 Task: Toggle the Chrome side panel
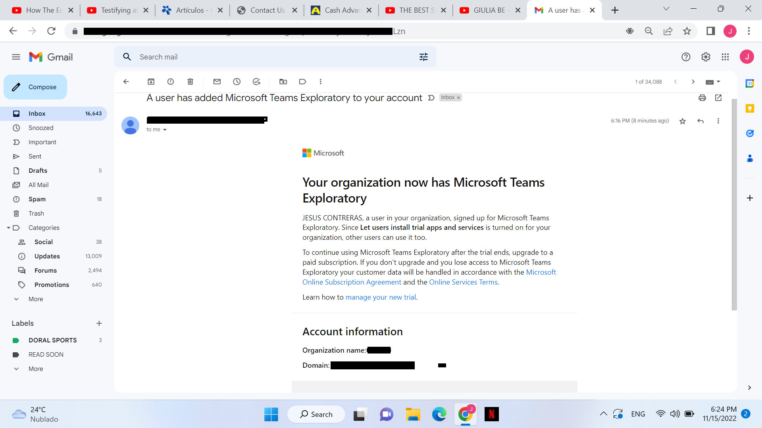coord(710,31)
